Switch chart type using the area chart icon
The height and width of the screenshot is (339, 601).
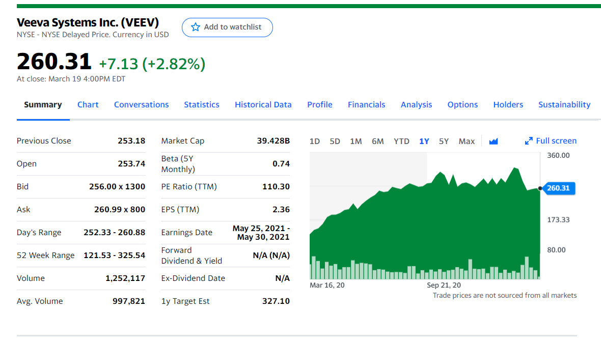tap(494, 142)
